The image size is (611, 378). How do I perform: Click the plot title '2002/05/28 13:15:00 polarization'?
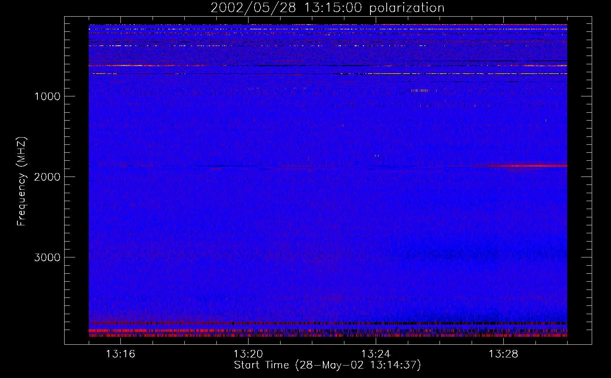pos(327,8)
